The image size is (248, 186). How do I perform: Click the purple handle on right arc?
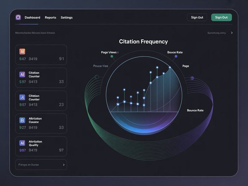click(192, 78)
